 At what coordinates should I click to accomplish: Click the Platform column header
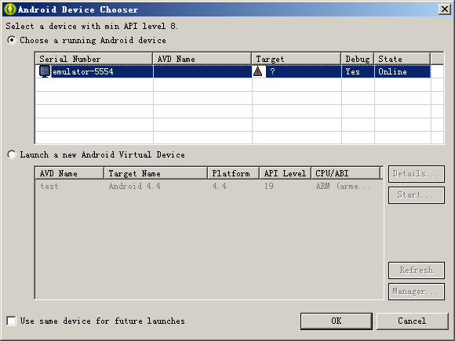(234, 173)
